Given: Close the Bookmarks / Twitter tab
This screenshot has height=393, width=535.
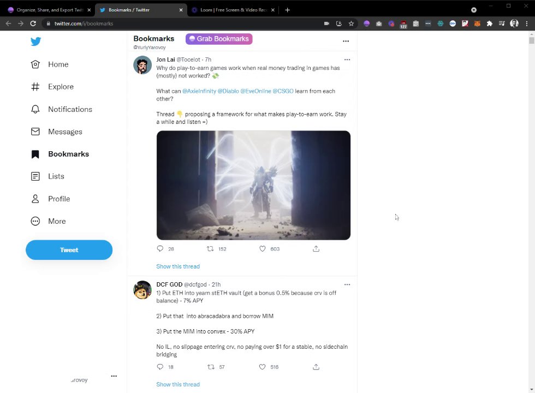Looking at the screenshot, I should [181, 10].
